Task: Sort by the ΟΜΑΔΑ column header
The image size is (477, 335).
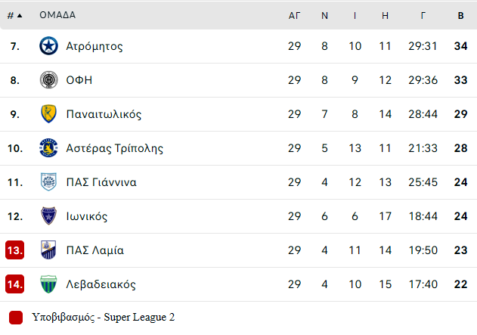Action: 57,15
